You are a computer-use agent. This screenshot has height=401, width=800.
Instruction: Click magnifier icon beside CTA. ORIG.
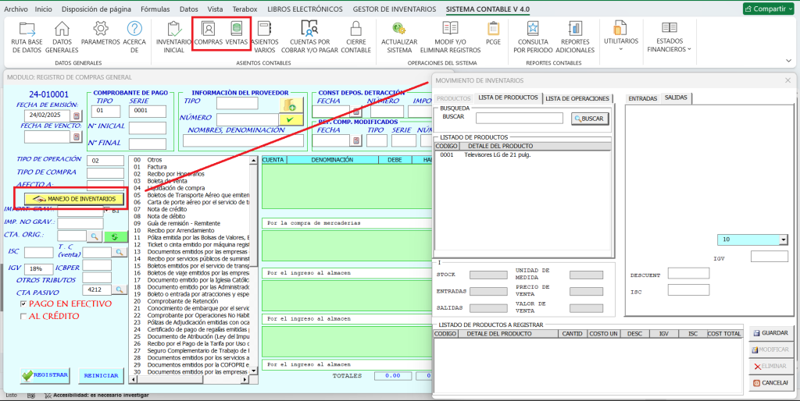(95, 236)
